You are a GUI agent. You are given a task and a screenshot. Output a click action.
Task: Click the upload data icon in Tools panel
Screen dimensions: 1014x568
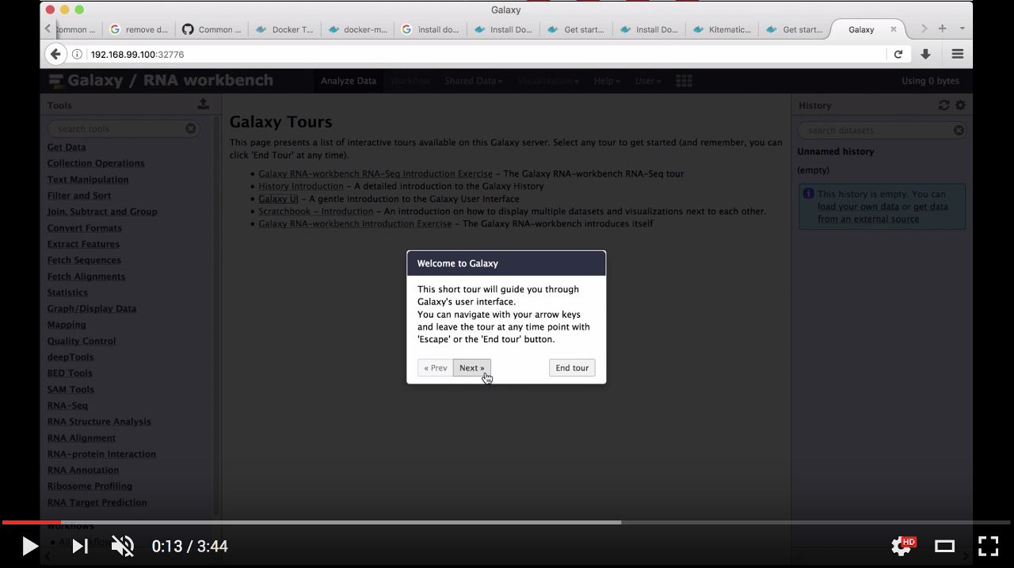tap(204, 104)
